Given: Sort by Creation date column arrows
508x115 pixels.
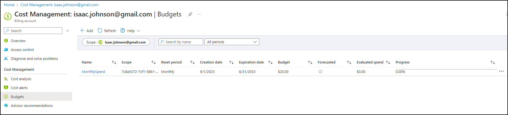Looking at the screenshot, I should (231, 62).
